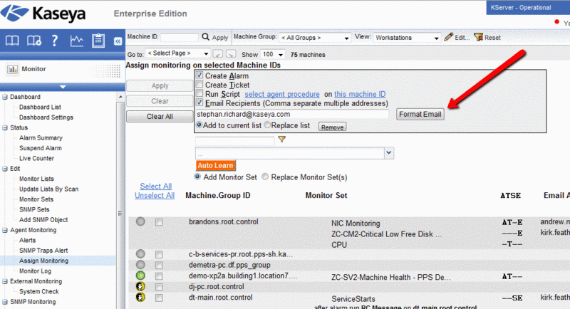Enable the Run Script checkbox
The image size is (570, 309).
(x=200, y=94)
